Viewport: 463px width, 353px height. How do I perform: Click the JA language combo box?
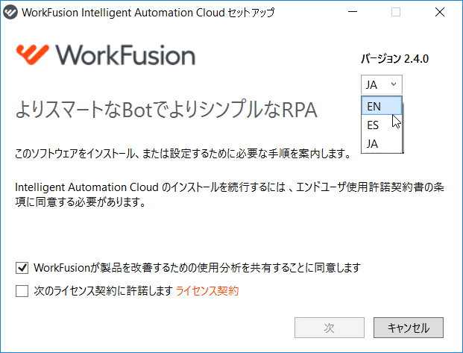(382, 84)
